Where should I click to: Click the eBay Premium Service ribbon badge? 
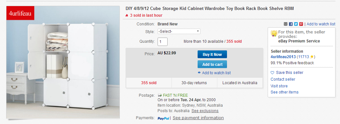coord(274,33)
